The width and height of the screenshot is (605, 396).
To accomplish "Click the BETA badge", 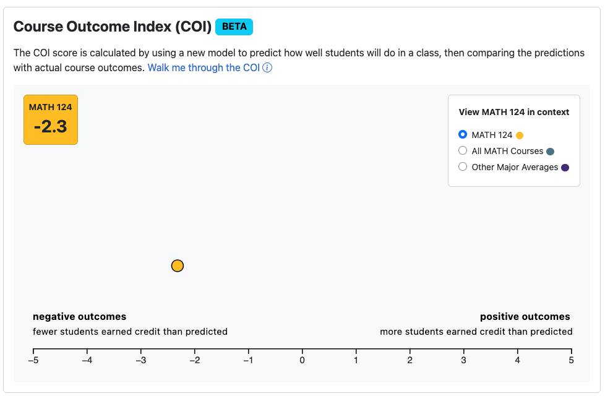I will 234,27.
